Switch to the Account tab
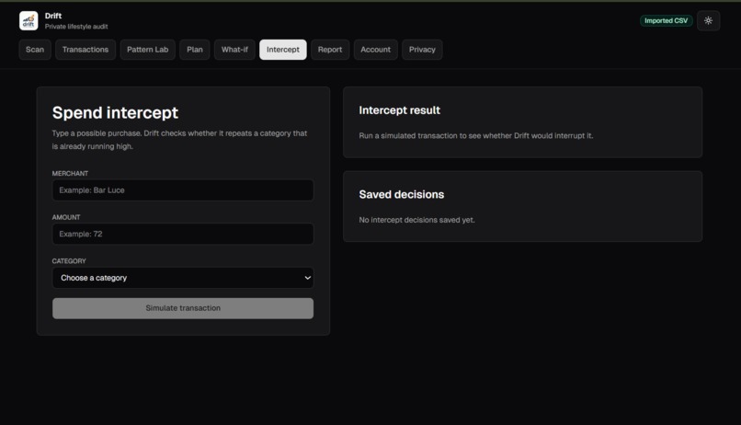This screenshot has width=741, height=425. [x=376, y=50]
